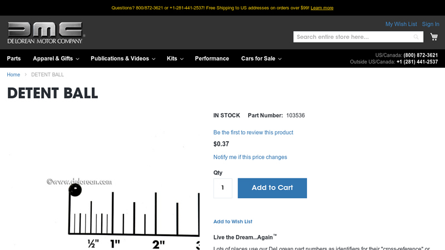Screen dimensions: 445x250
Task: Expand Publications & Videos dropdown
Action: (122, 58)
